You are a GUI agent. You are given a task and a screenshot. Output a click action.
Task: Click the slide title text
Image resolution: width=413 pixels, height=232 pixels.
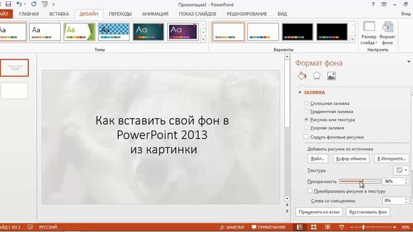[x=162, y=135]
